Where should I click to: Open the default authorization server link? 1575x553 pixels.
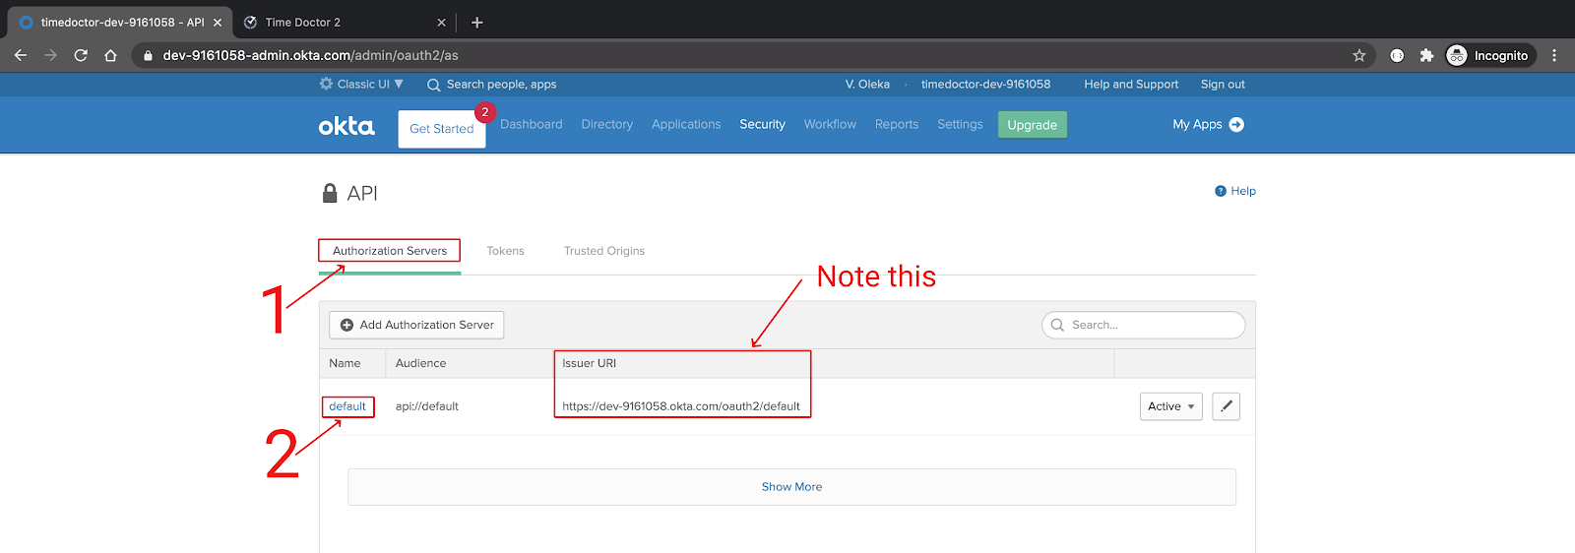tap(347, 406)
